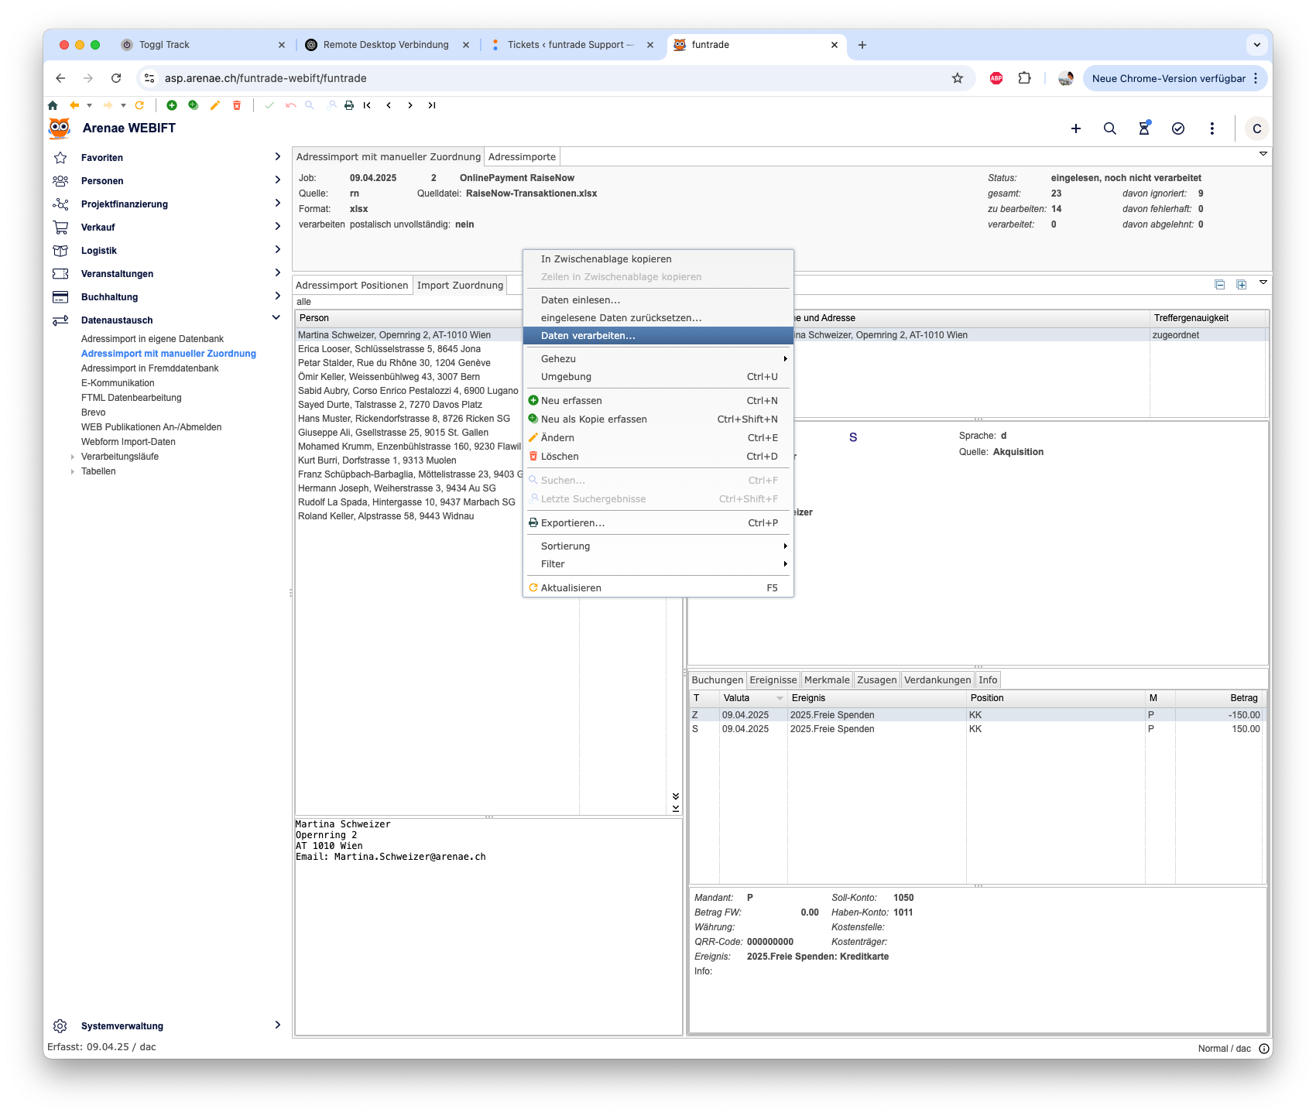
Task: Click the green 'new record' plus icon
Action: coord(172,105)
